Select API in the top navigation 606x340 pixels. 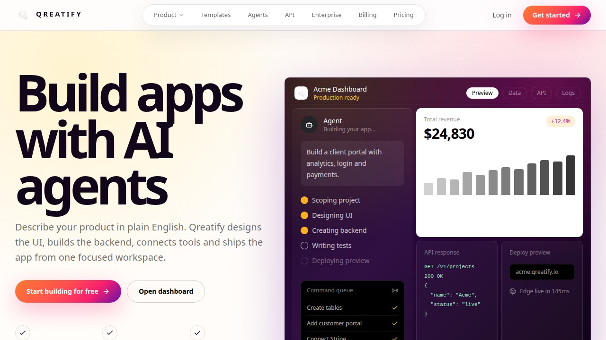290,15
